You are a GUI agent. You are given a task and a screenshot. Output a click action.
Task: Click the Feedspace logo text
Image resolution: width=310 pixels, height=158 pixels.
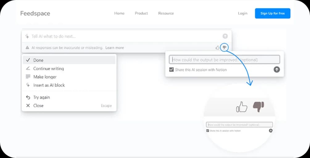pyautogui.click(x=35, y=14)
